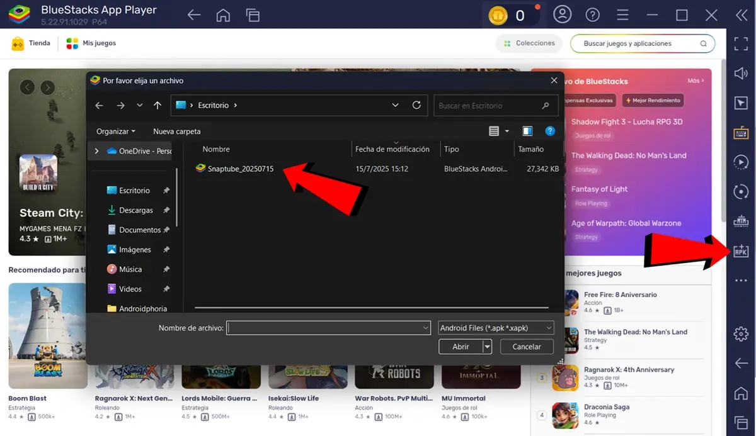Expand the OneDrive tree node

96,151
